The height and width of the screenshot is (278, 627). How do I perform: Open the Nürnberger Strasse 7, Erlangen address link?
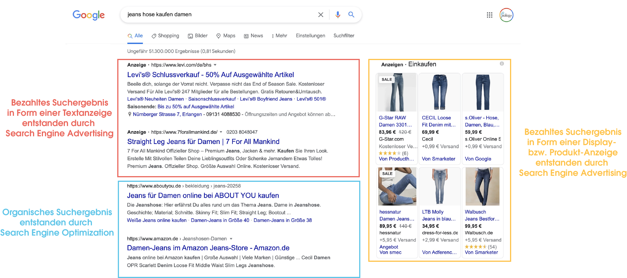(167, 114)
